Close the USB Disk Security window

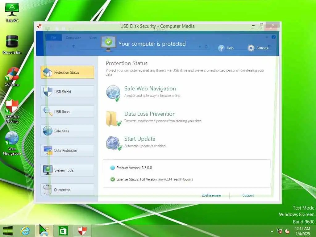[x=273, y=25]
